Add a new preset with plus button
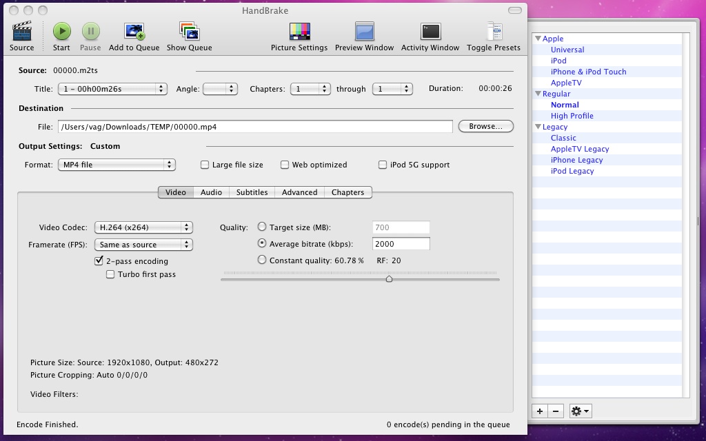Image resolution: width=706 pixels, height=441 pixels. pos(540,411)
